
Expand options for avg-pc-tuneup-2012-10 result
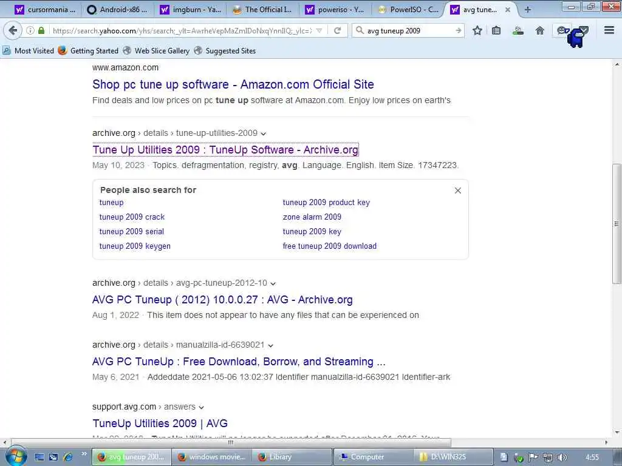click(x=273, y=284)
